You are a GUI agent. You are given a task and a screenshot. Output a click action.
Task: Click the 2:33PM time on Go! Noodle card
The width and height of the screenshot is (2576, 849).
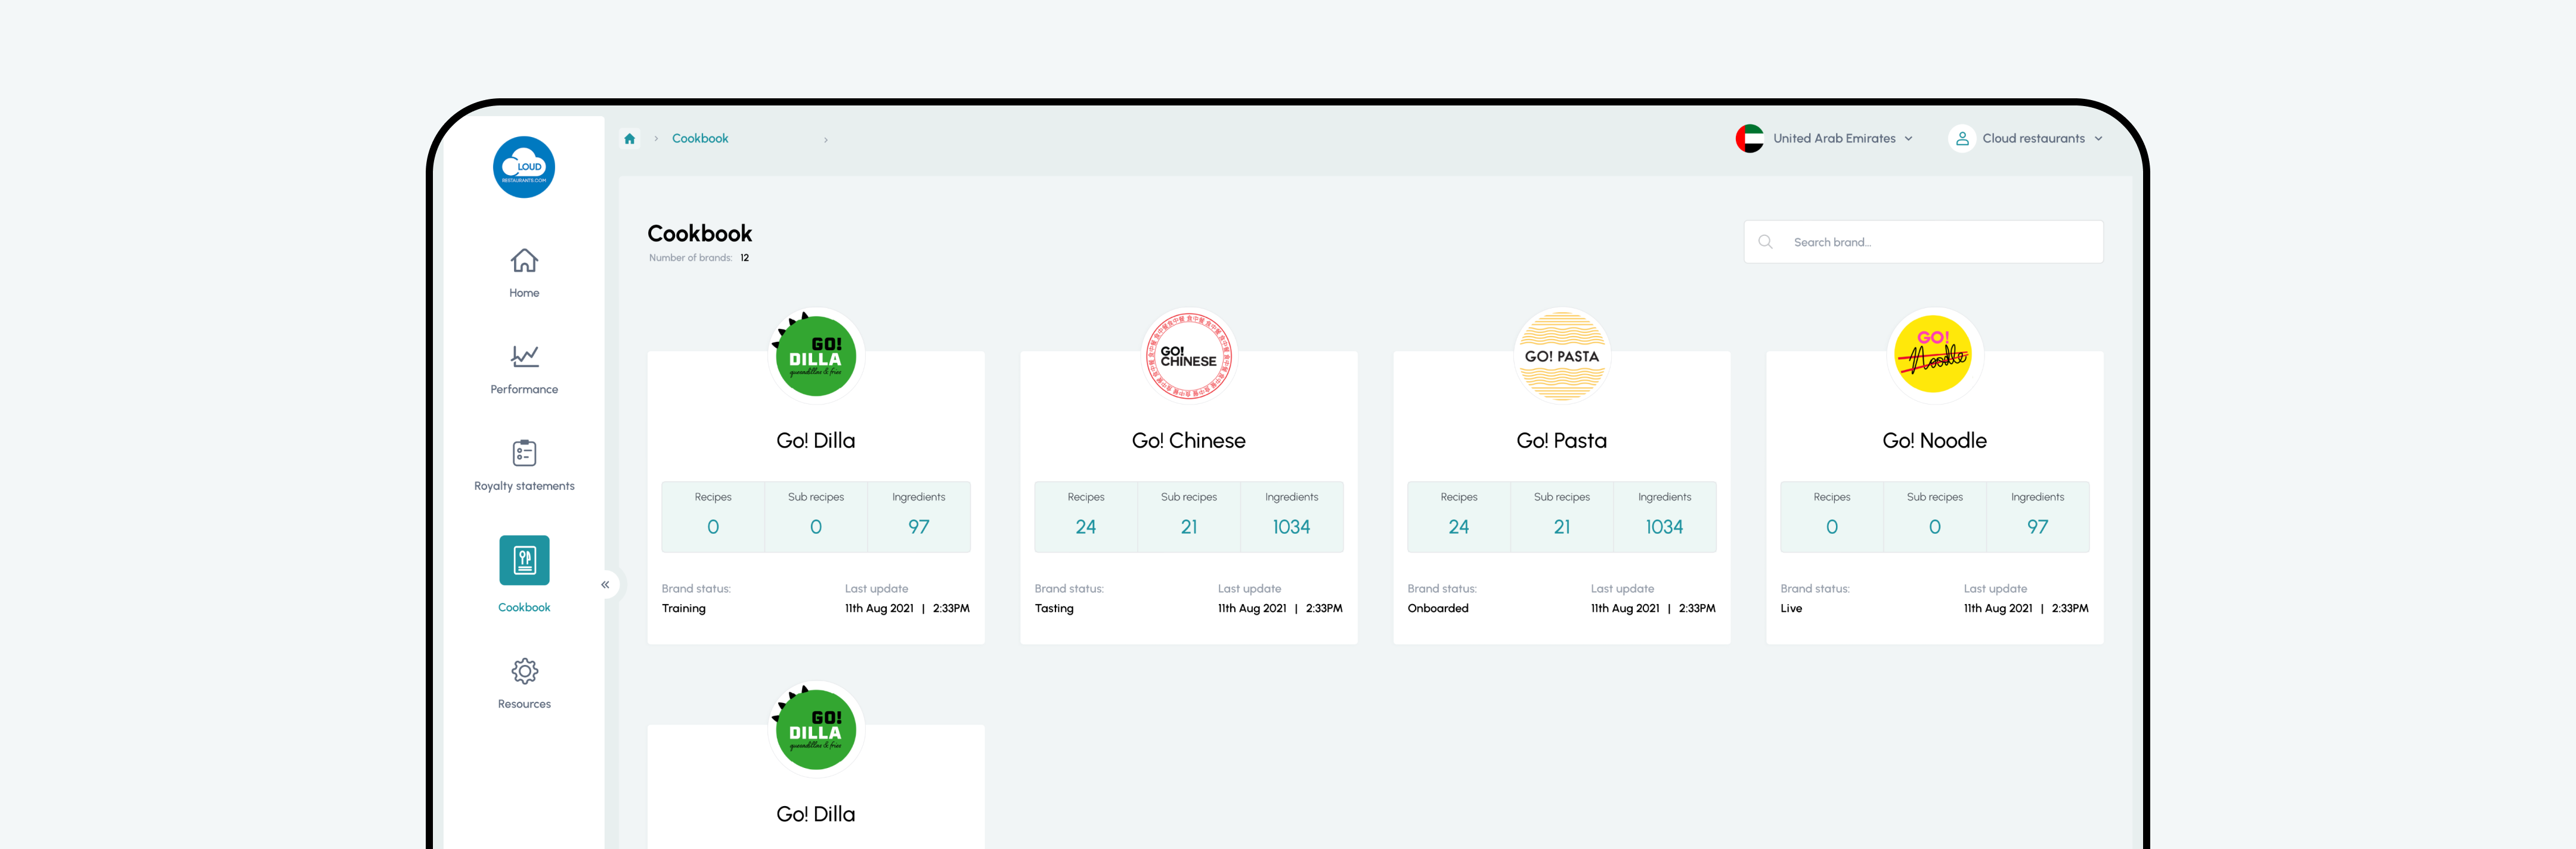2070,608
